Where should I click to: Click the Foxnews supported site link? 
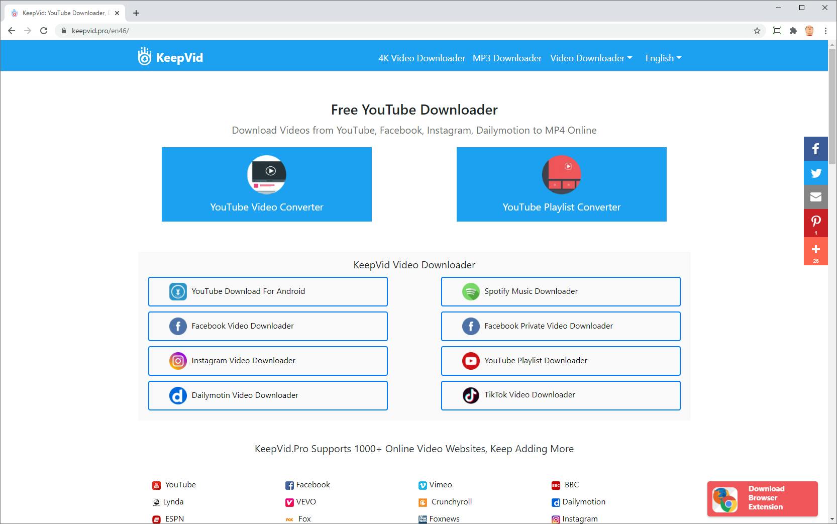(x=444, y=519)
